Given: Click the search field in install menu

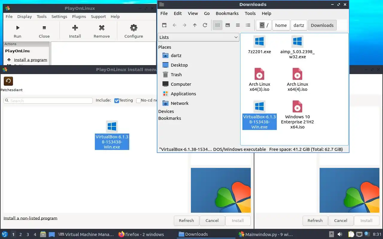Looking at the screenshot, I should pos(48,101).
